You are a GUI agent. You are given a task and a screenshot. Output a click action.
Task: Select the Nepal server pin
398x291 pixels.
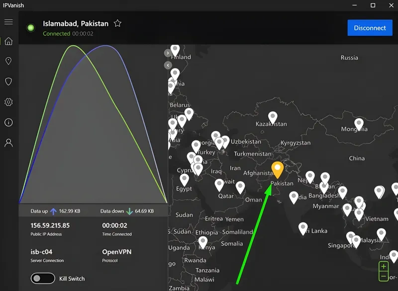coord(310,177)
